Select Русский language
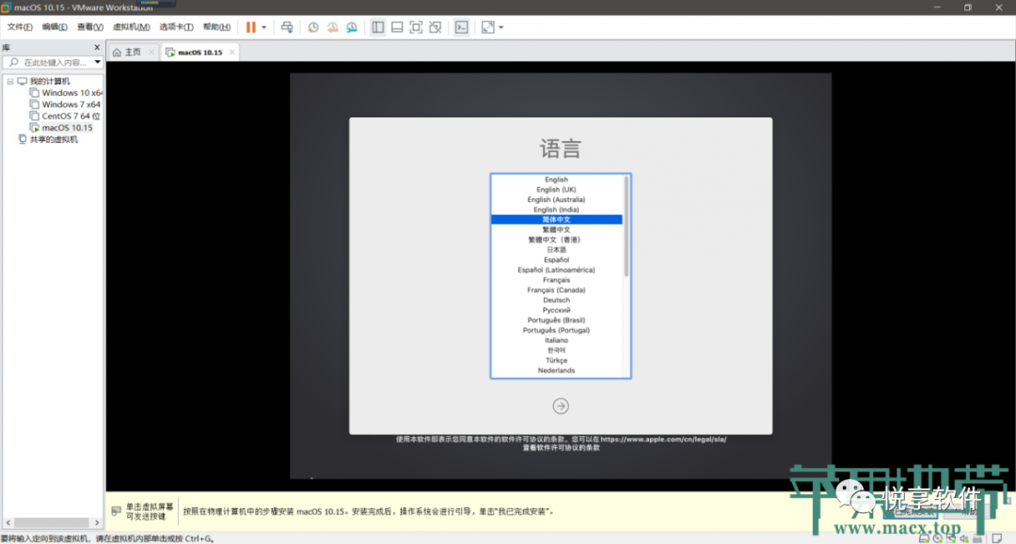Image resolution: width=1016 pixels, height=544 pixels. pos(557,310)
